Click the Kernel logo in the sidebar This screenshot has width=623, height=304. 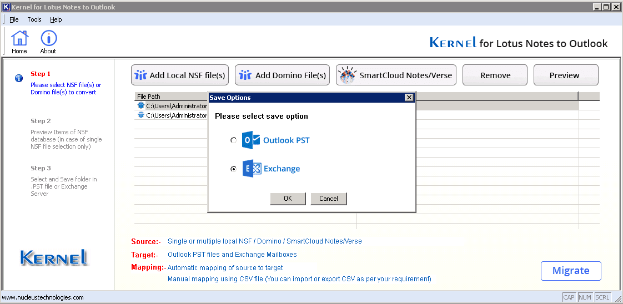[x=54, y=257]
